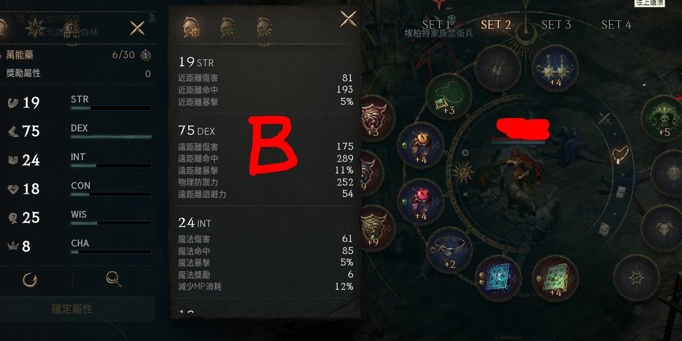Click the magnifying glass search icon

coord(114,279)
